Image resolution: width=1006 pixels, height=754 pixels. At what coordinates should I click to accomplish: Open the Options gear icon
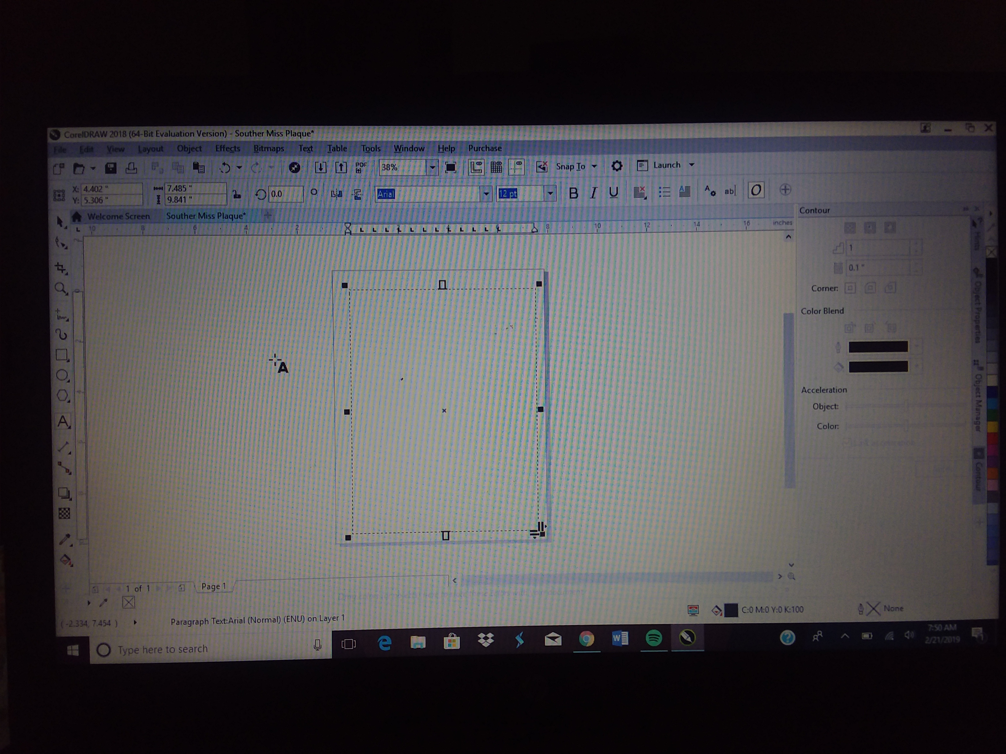pos(617,166)
